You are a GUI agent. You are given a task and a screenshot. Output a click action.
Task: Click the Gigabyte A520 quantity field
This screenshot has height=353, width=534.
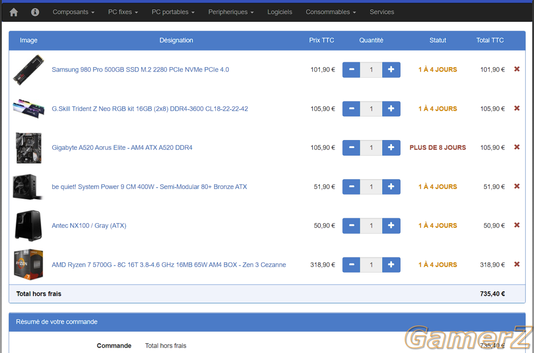(x=371, y=148)
